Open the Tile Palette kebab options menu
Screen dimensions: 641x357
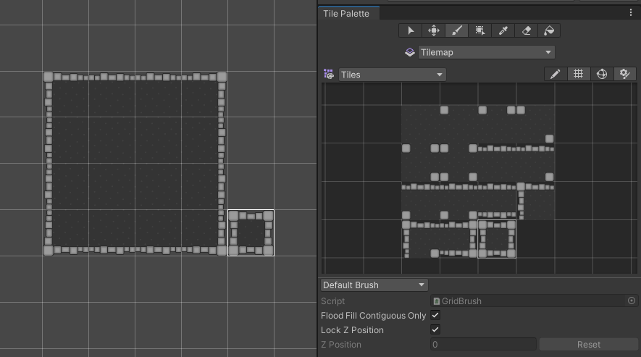631,13
